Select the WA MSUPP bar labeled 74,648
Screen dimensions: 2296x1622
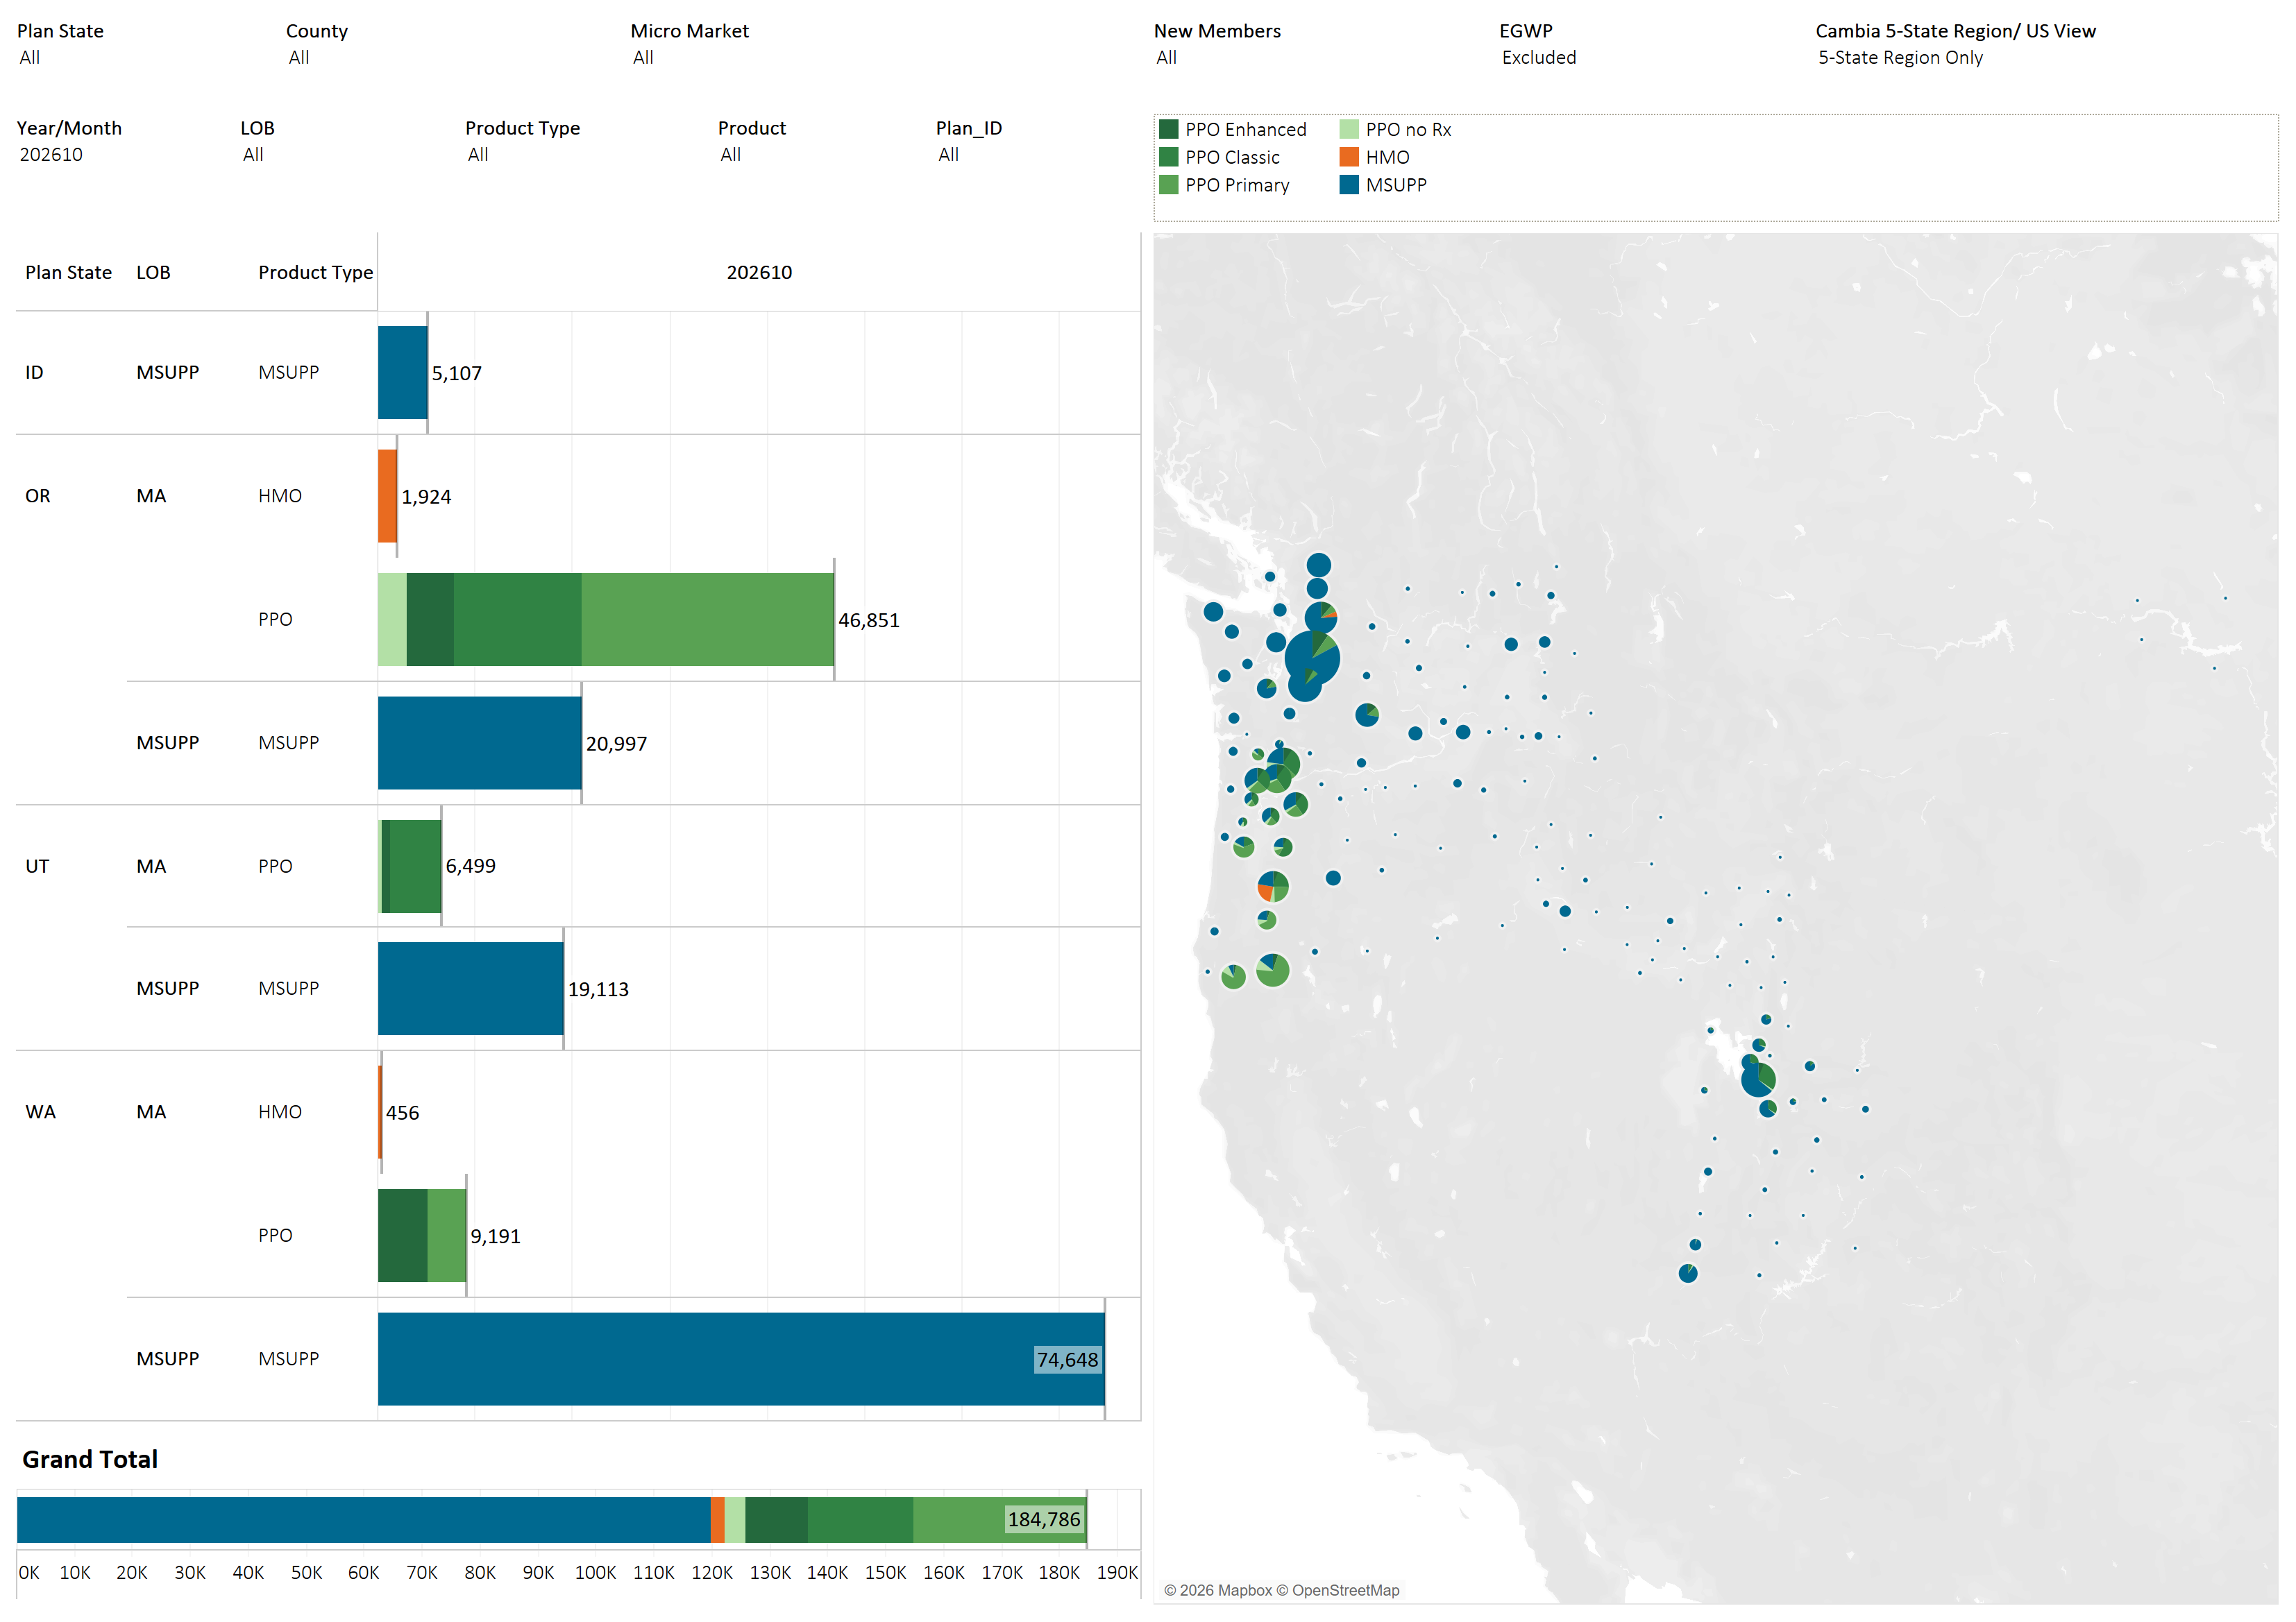pyautogui.click(x=741, y=1359)
